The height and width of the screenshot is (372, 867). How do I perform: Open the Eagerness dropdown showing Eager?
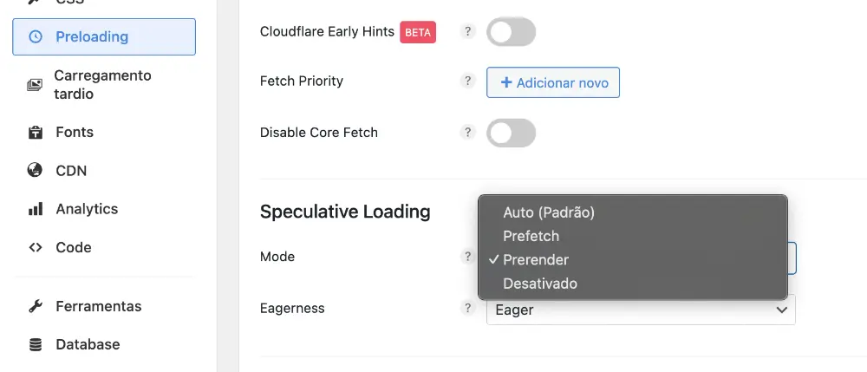coord(640,310)
